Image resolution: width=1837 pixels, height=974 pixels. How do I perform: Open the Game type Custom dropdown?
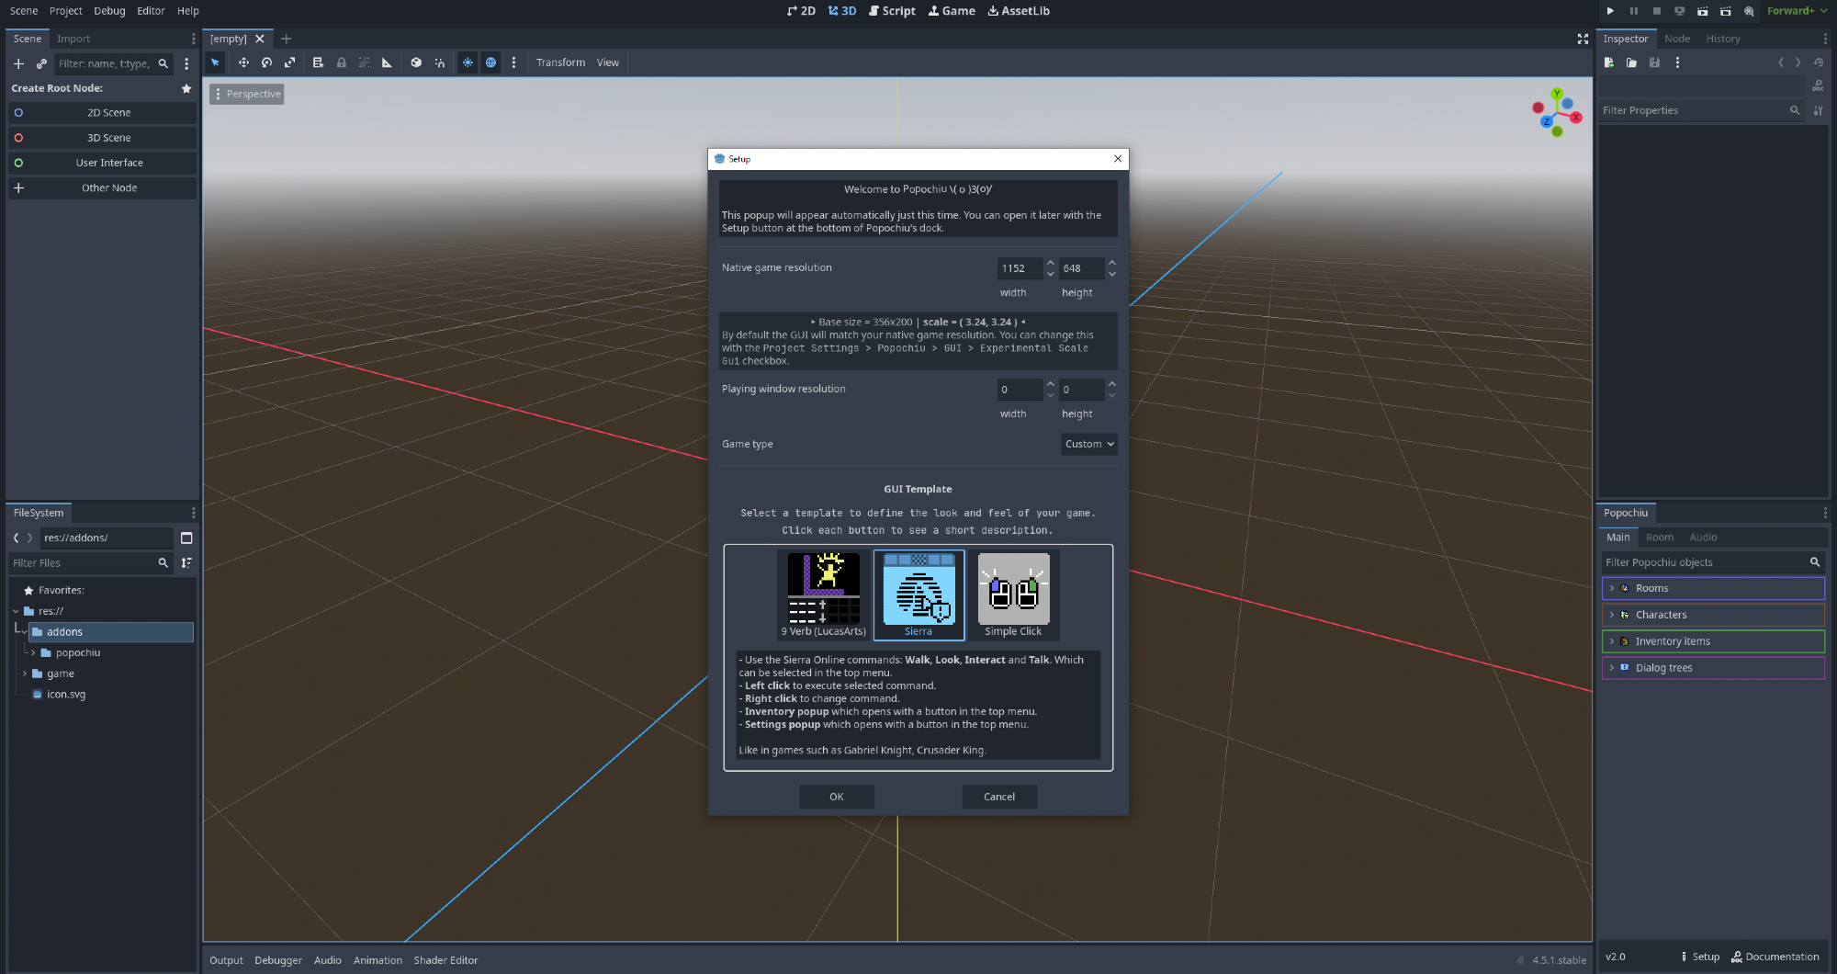point(1088,444)
